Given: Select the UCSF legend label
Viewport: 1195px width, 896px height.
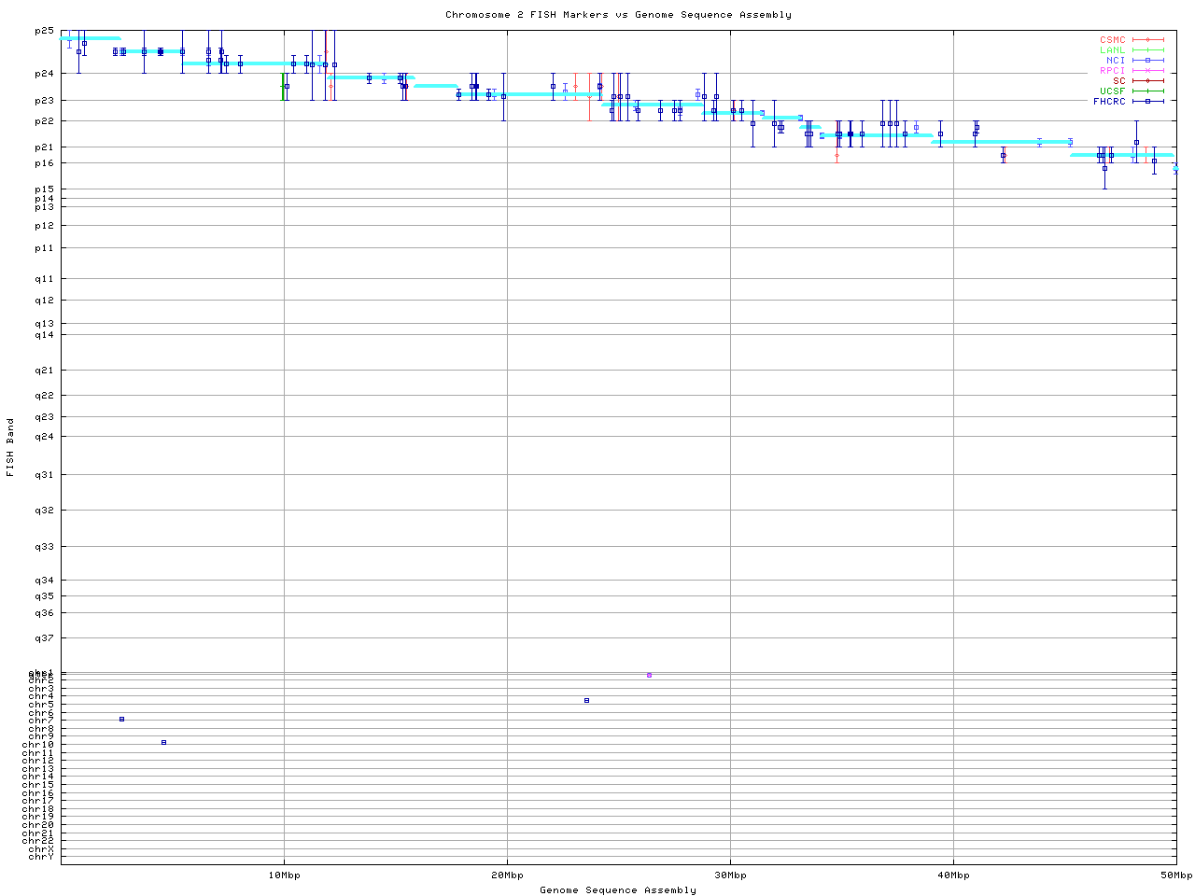Looking at the screenshot, I should 1112,91.
